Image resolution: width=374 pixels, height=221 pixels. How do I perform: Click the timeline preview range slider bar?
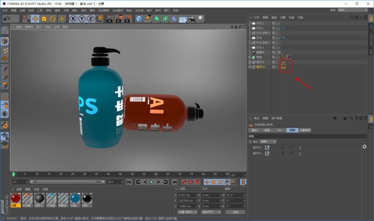(67, 182)
